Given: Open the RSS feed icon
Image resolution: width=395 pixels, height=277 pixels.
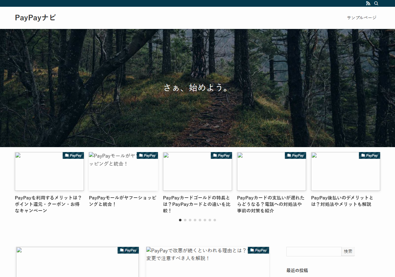Looking at the screenshot, I should click(x=368, y=3).
